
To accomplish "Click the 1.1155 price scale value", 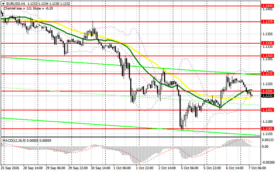I will click(268, 134).
